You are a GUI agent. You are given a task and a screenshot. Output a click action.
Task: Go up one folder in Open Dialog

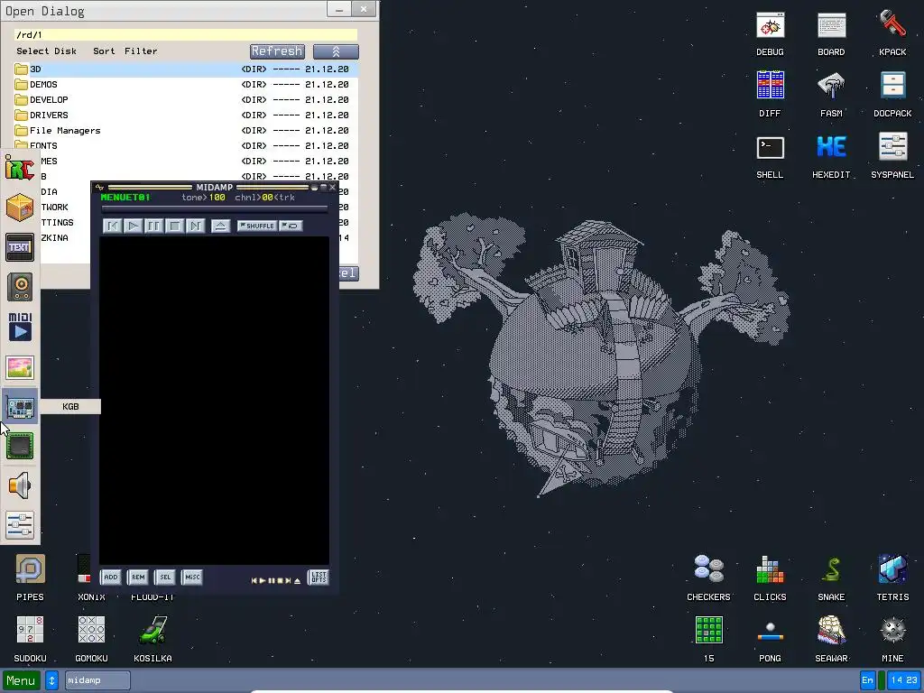pyautogui.click(x=336, y=51)
